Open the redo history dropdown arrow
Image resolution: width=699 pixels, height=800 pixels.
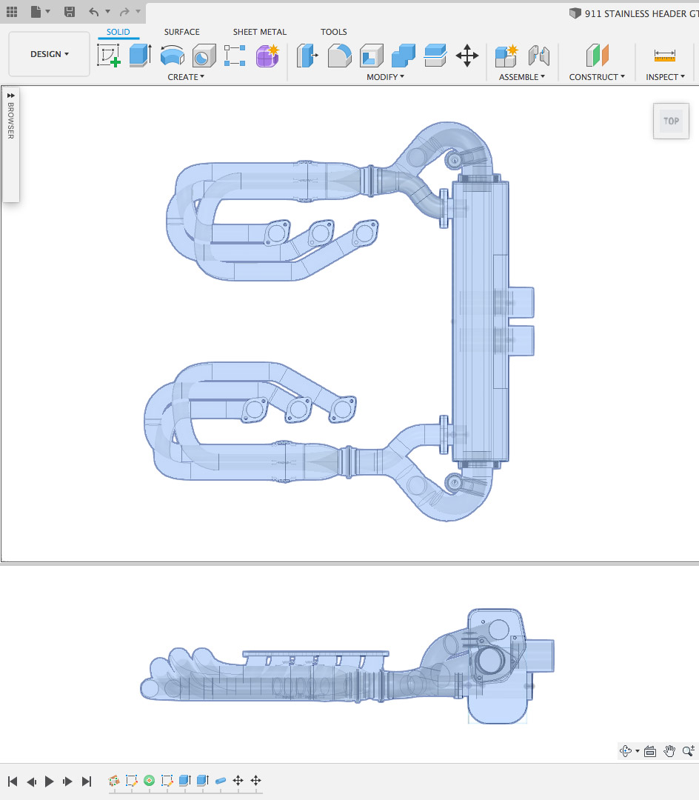(x=138, y=11)
